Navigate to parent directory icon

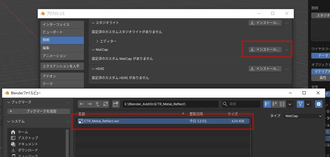[98, 104]
